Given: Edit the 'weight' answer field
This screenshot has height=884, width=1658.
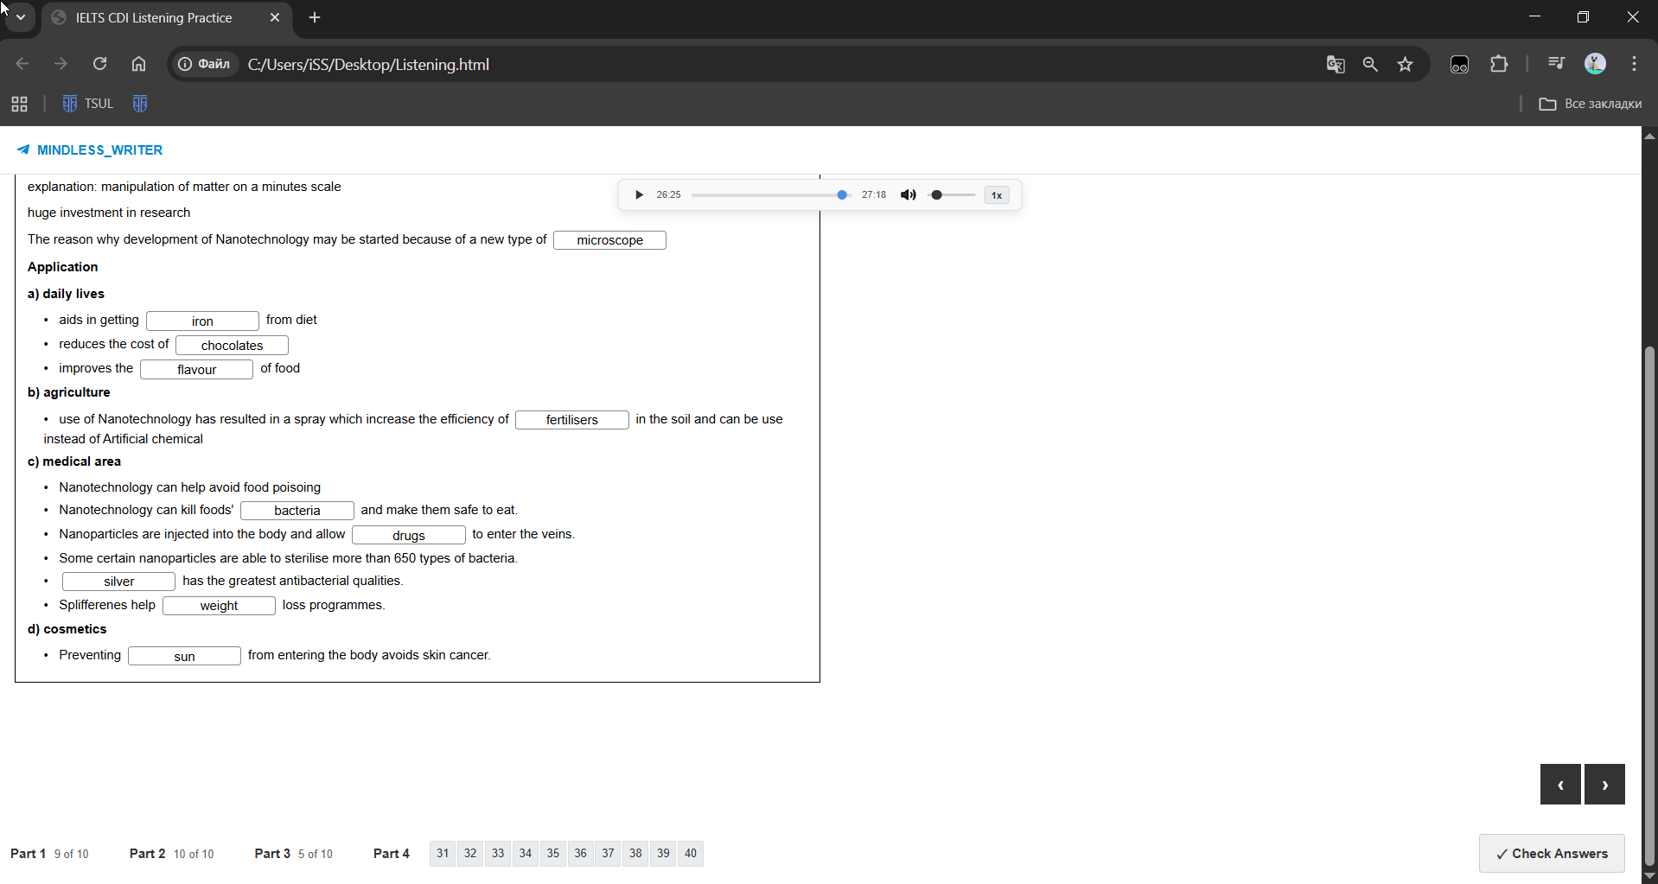Looking at the screenshot, I should point(219,606).
